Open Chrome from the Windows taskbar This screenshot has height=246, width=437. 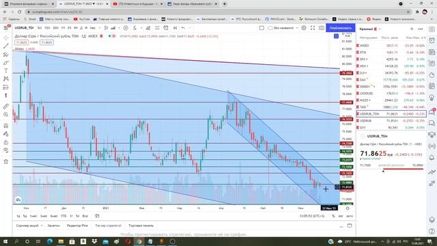coord(139,241)
